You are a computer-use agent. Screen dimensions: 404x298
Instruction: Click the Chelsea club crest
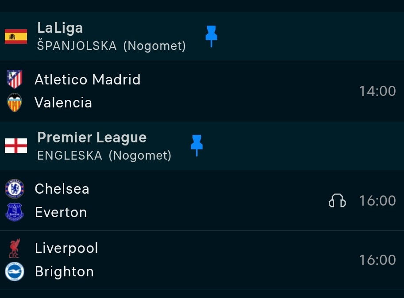point(15,189)
